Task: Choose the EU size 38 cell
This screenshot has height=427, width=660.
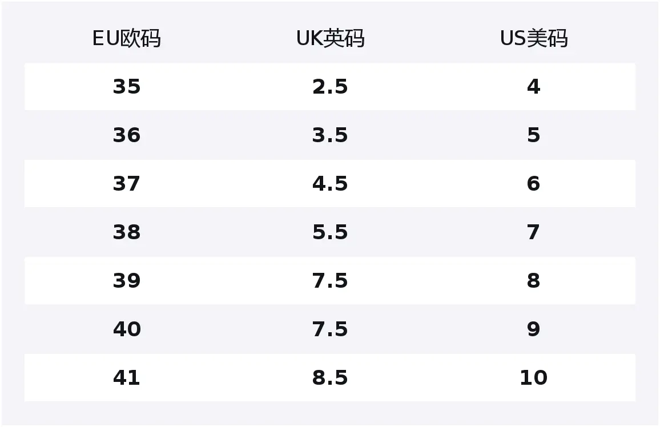Action: click(x=126, y=232)
